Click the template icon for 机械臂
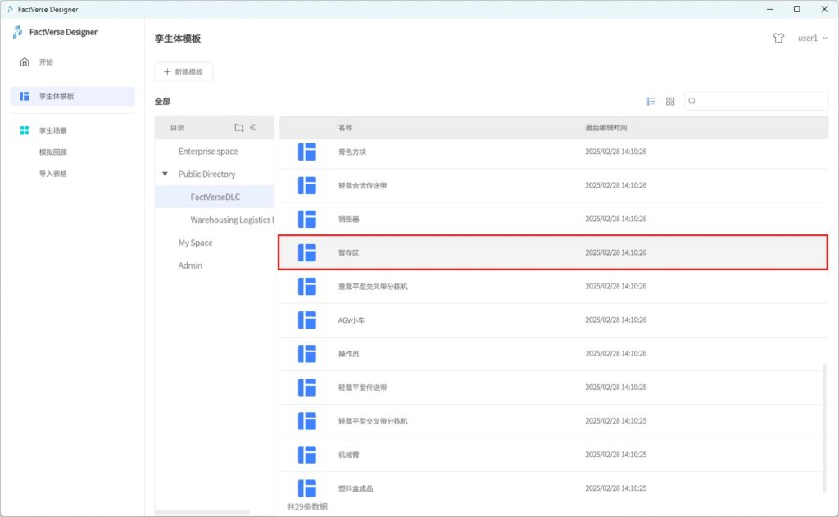 tap(307, 454)
